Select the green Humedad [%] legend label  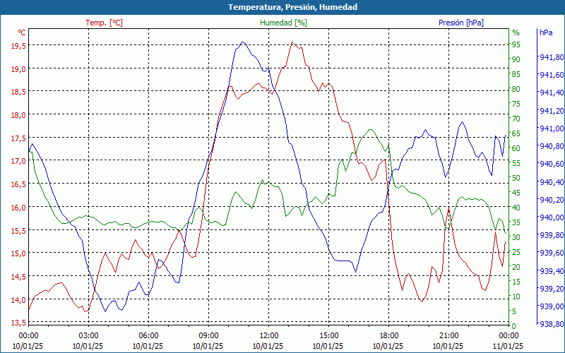(x=284, y=23)
